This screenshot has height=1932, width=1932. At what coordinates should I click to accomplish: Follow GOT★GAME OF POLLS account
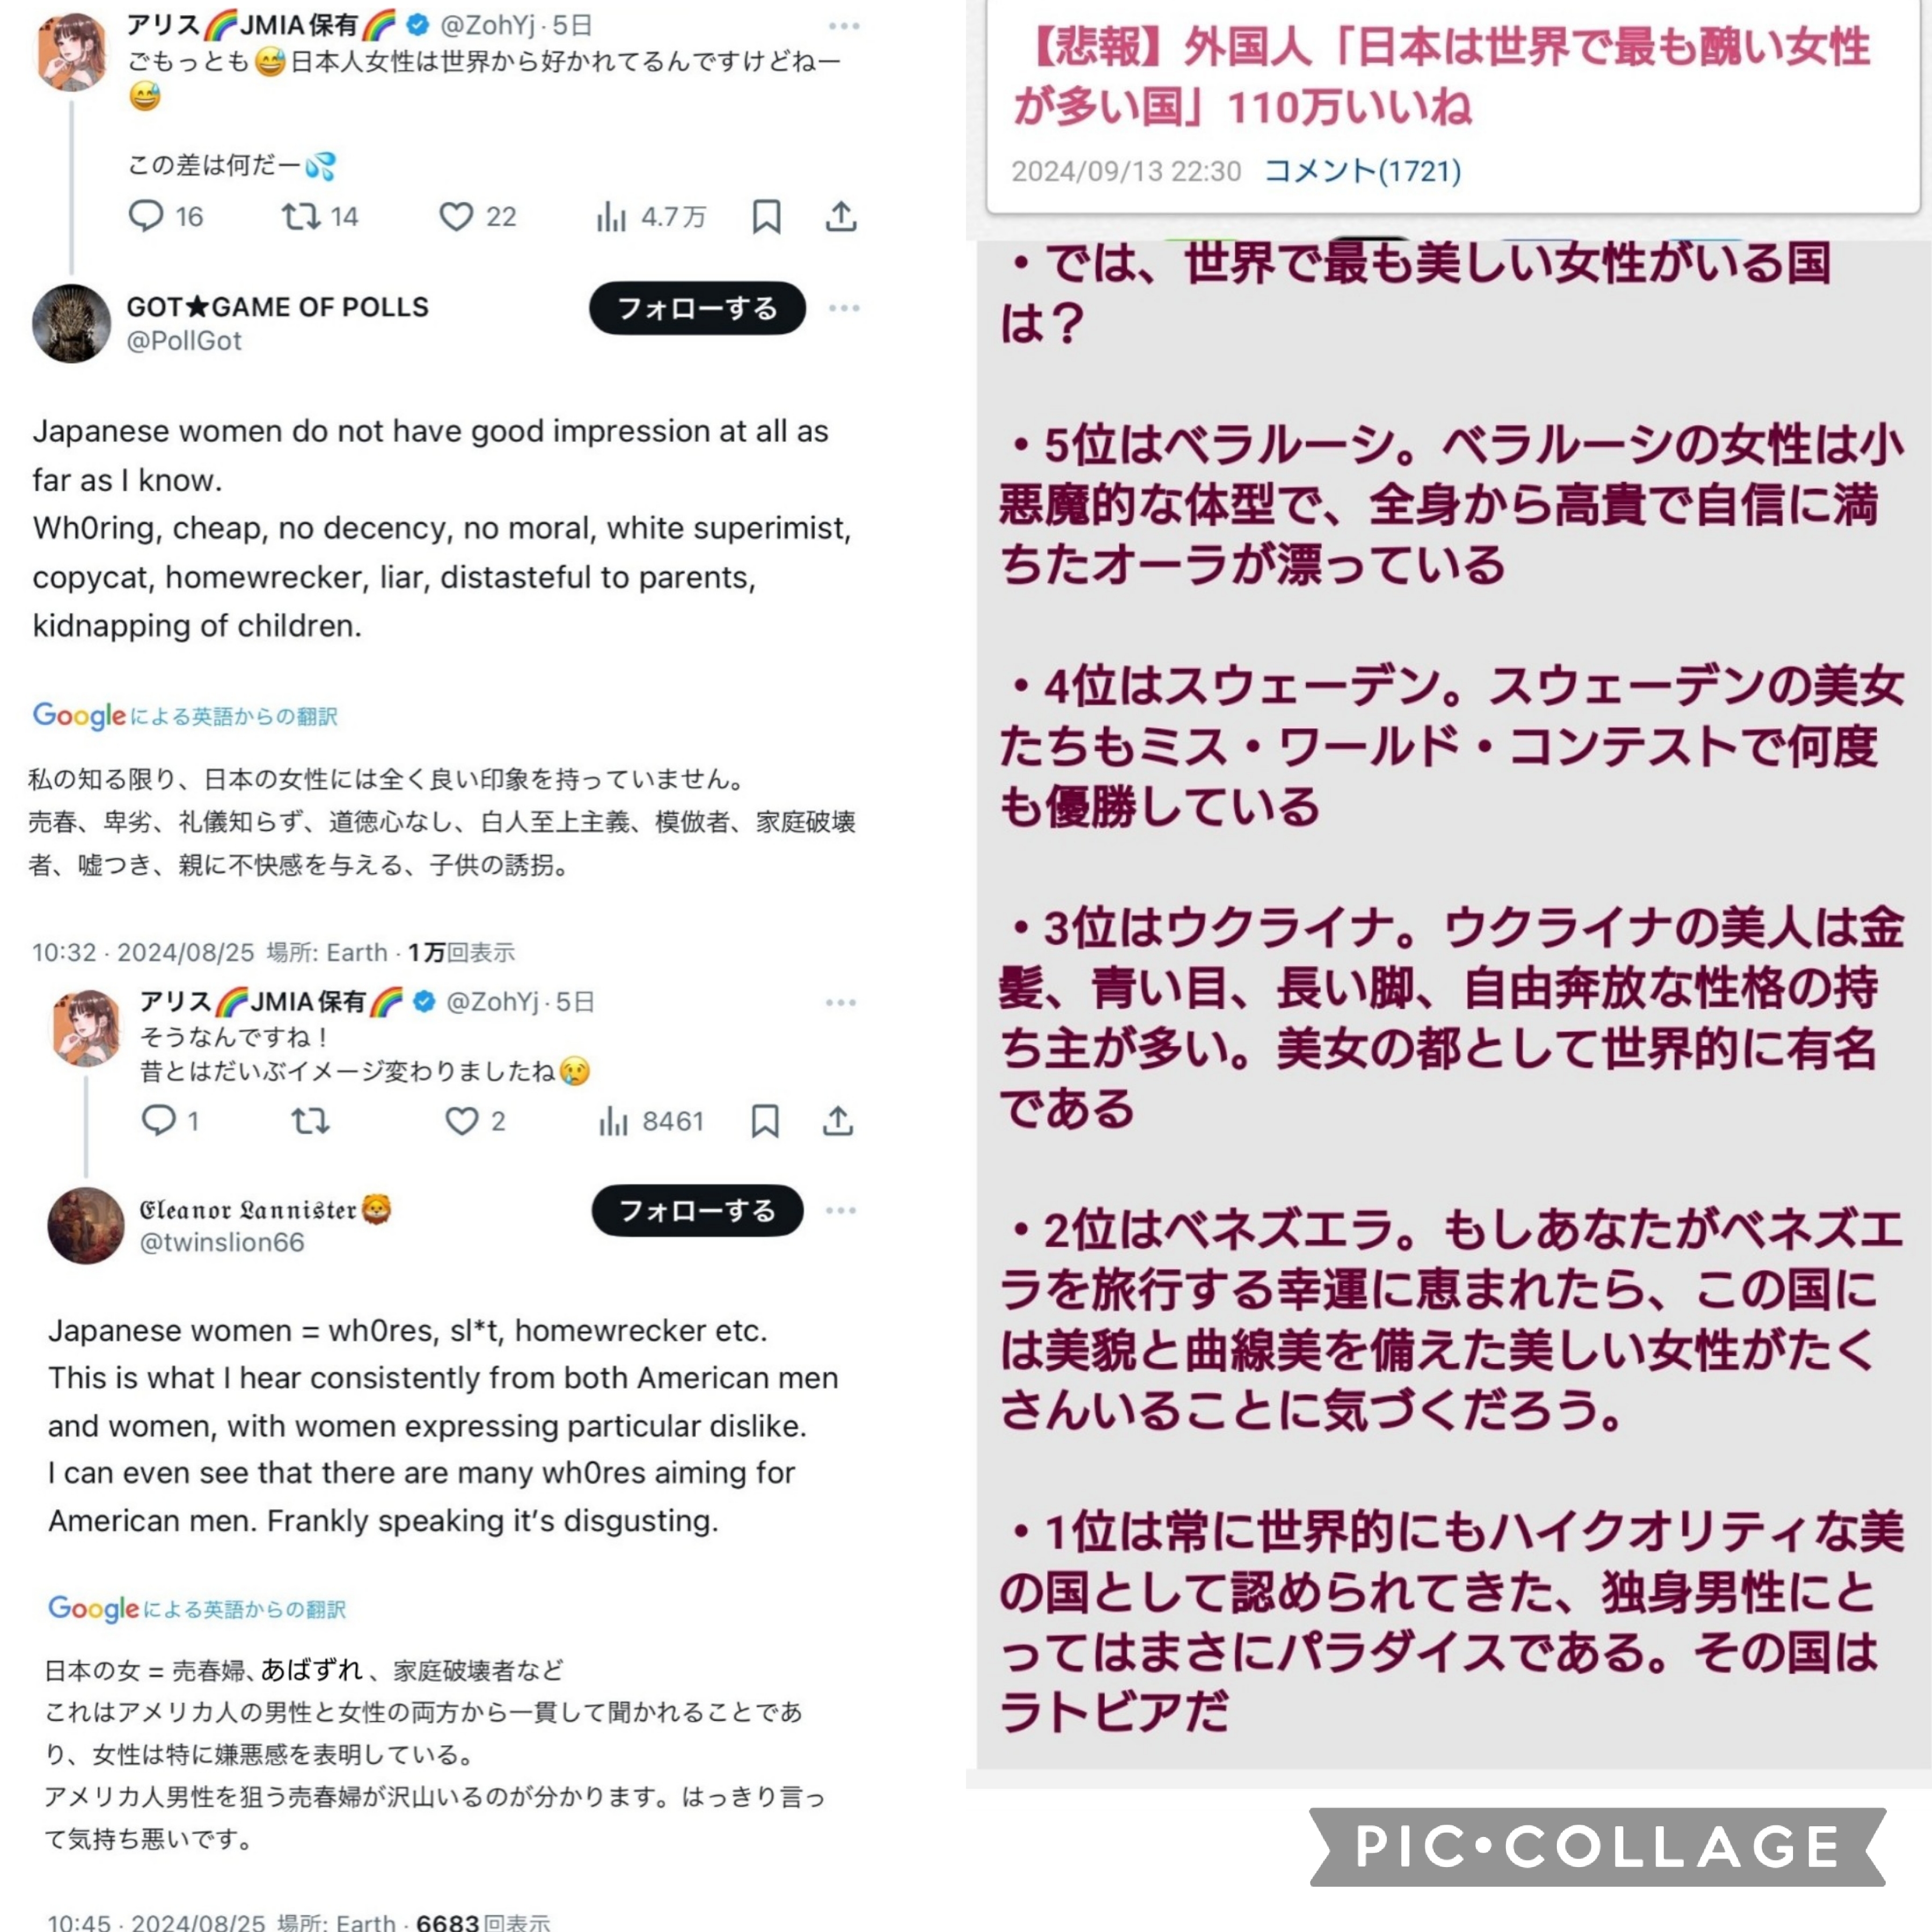click(697, 308)
